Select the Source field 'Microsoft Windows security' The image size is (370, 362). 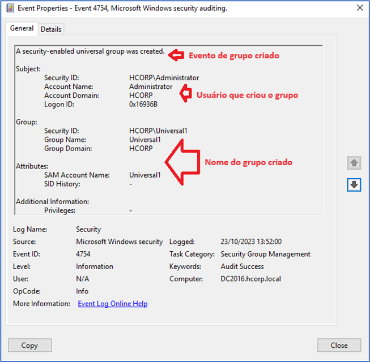pyautogui.click(x=119, y=242)
